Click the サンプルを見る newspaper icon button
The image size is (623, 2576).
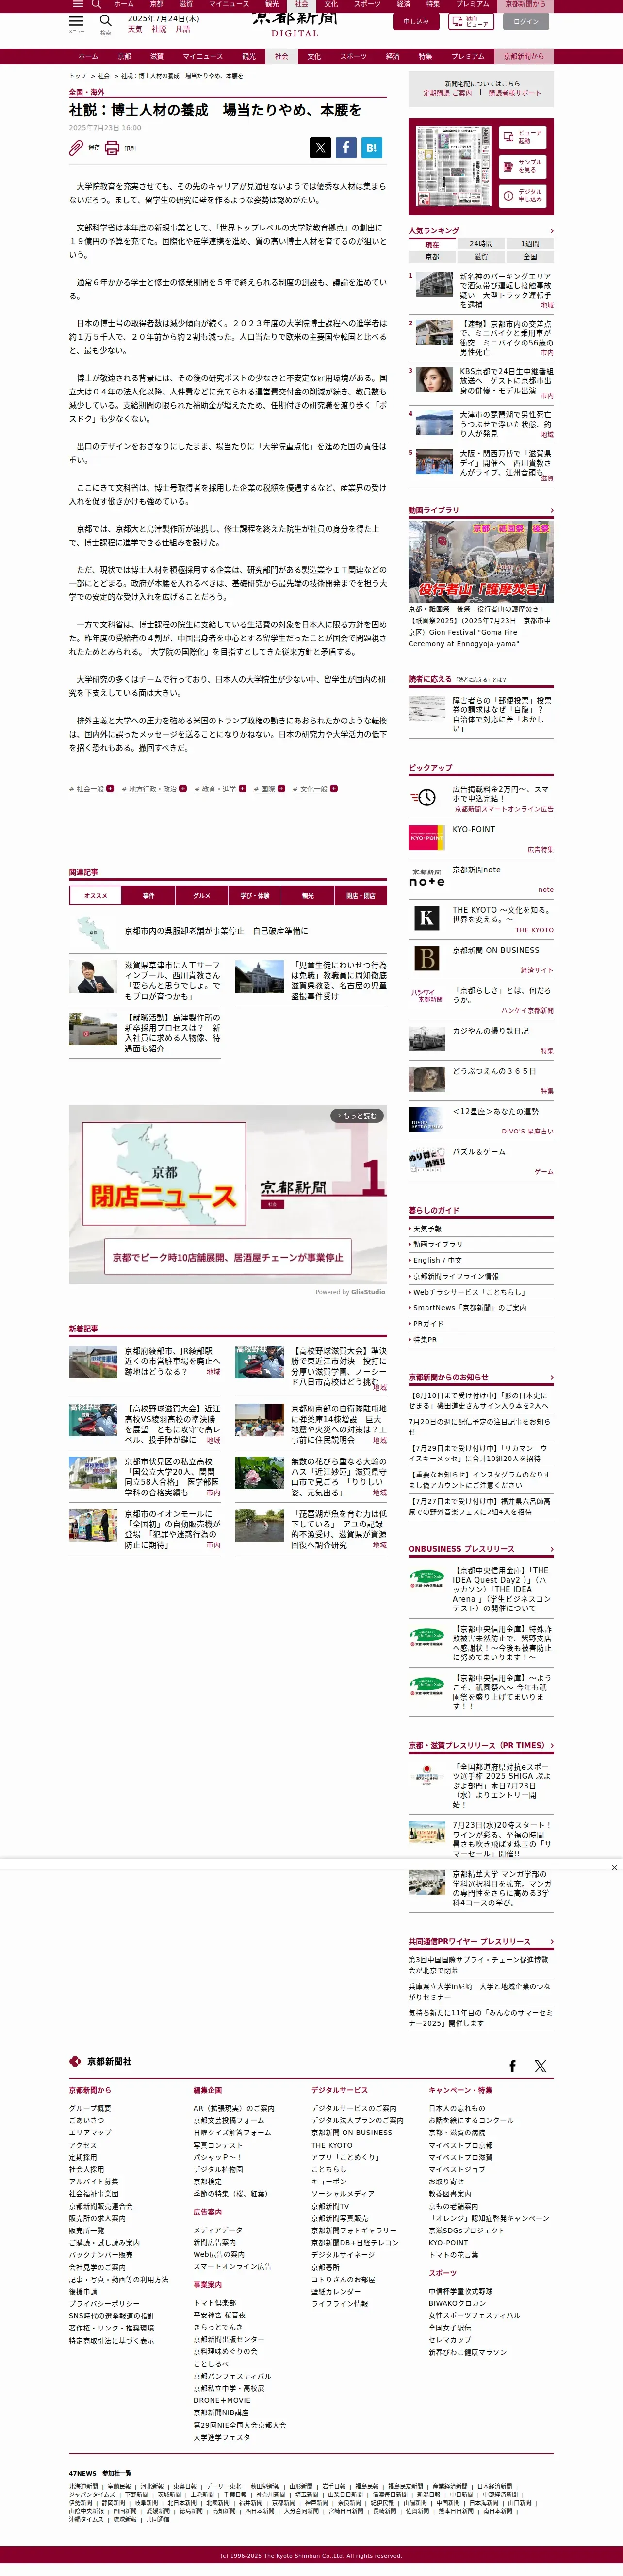click(x=523, y=166)
